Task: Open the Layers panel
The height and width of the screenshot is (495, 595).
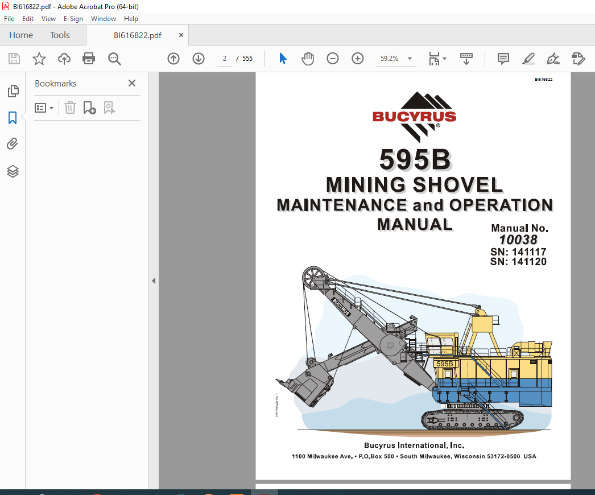Action: pyautogui.click(x=13, y=171)
